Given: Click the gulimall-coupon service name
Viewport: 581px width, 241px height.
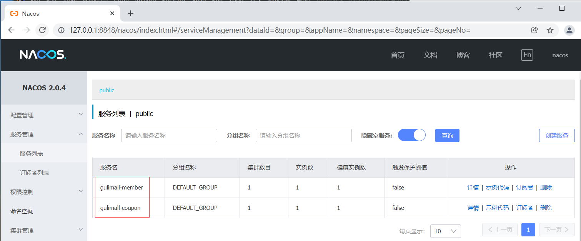Looking at the screenshot, I should tap(120, 208).
